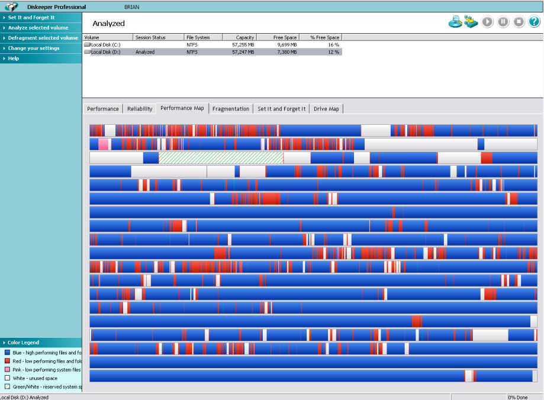Sort by the Capacity column header
This screenshot has width=544, height=400.
tap(240, 37)
